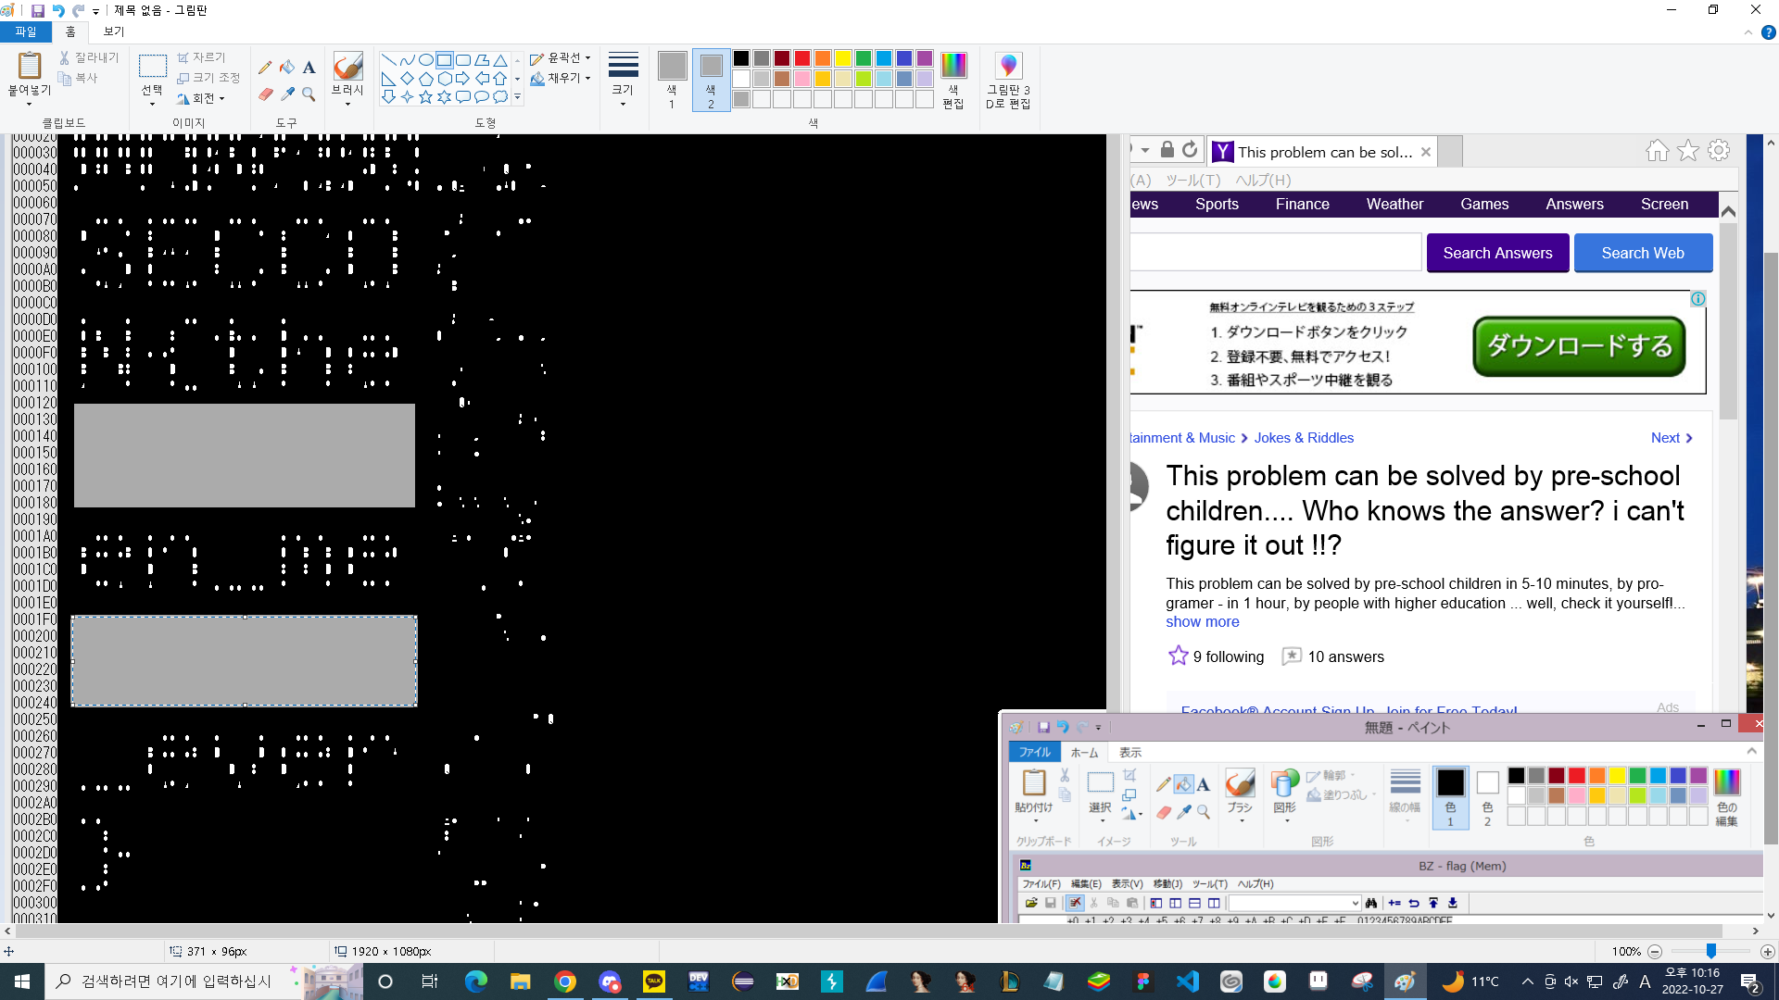This screenshot has height=1000, width=1779.
Task: Activate the Magnifier tool
Action: click(309, 94)
